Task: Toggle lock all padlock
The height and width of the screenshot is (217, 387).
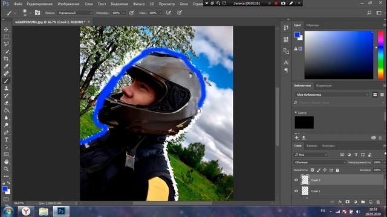Action: 337,170
